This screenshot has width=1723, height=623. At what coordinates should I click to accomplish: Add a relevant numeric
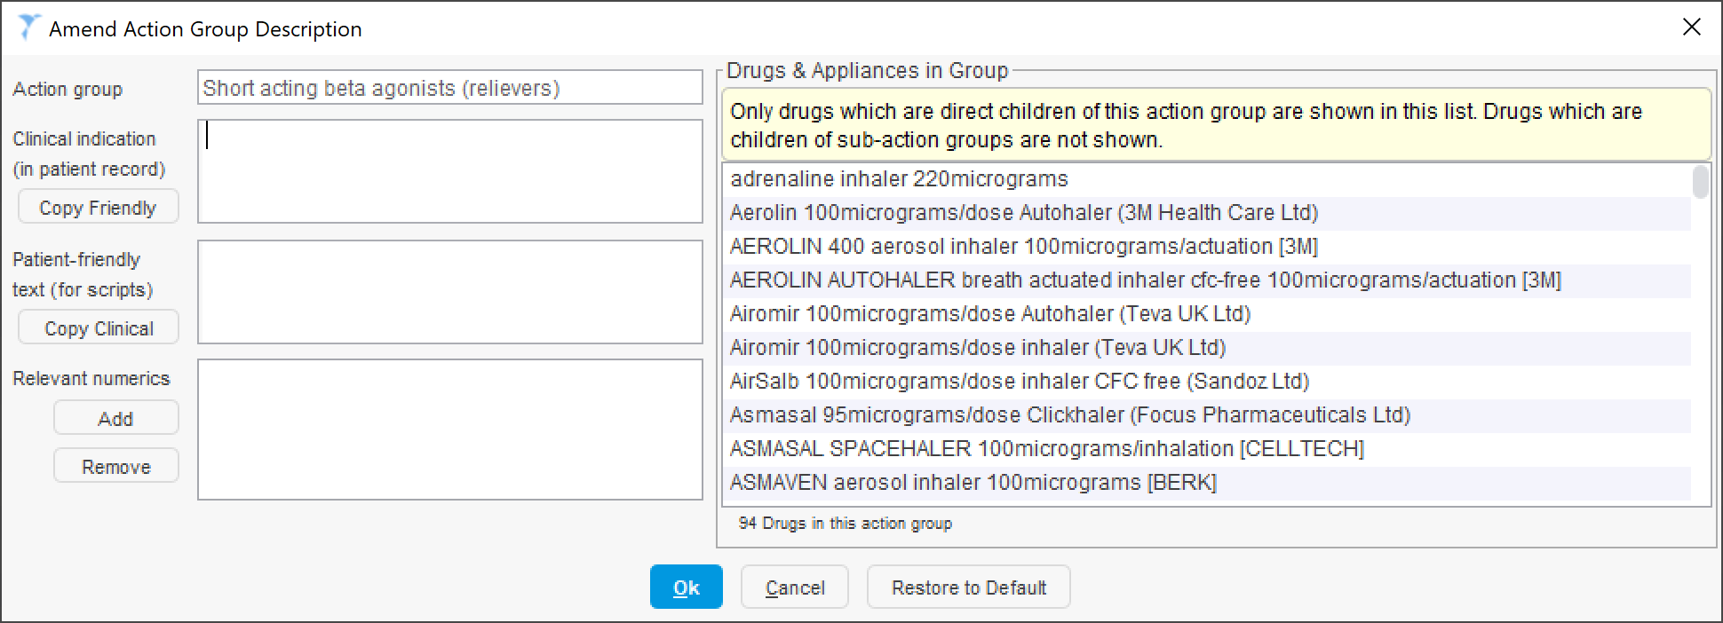[116, 418]
